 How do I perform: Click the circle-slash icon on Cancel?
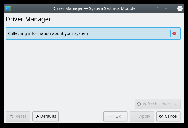(161, 116)
